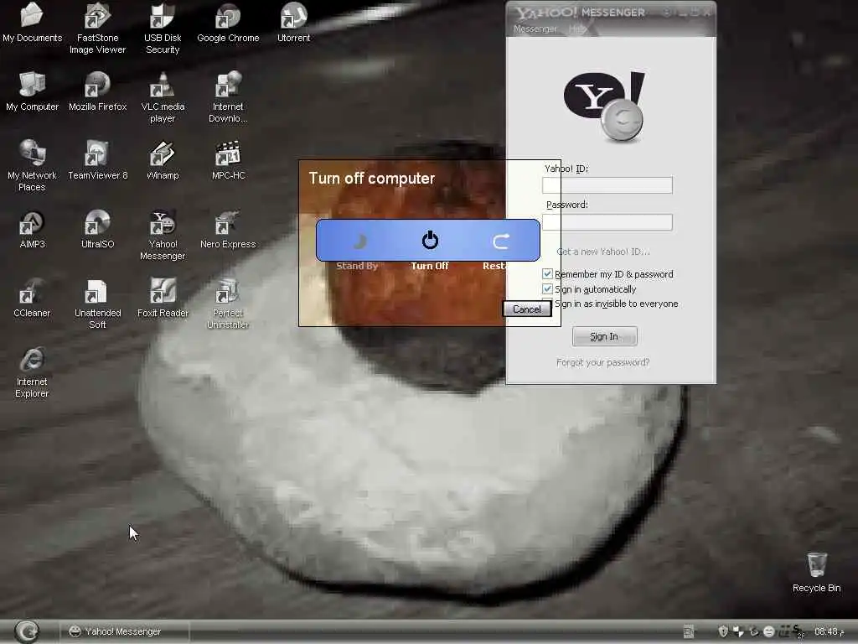
Task: Click the Restart arrow icon
Action: click(501, 241)
